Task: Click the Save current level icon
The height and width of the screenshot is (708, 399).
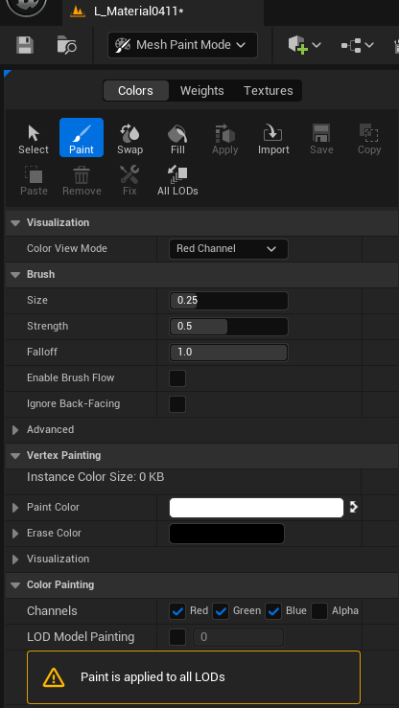Action: click(24, 45)
